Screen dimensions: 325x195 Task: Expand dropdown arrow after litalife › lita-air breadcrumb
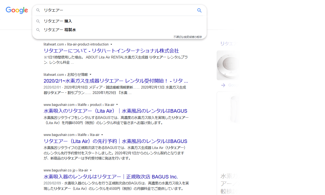coord(102,135)
